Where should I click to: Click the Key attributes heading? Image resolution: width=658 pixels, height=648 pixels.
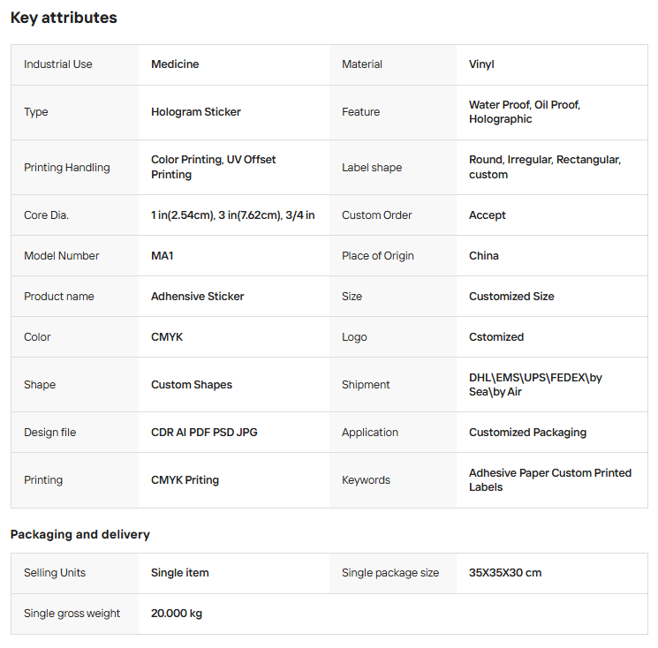coord(64,18)
